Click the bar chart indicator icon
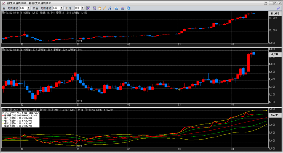Viewport: 283px width, 153px height. tap(116, 8)
